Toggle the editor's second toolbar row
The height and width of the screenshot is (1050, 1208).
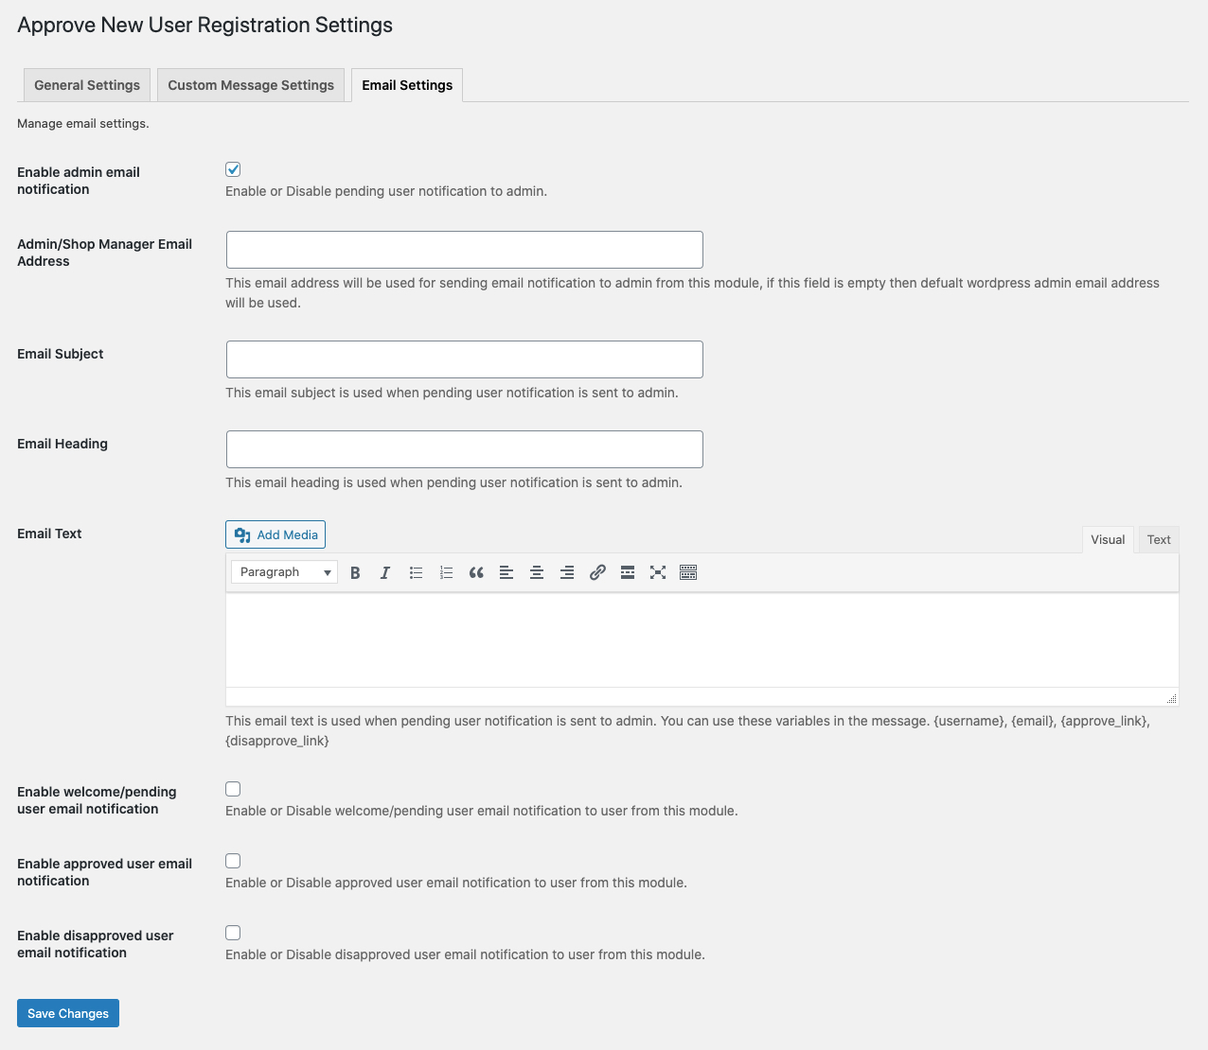[x=688, y=572]
